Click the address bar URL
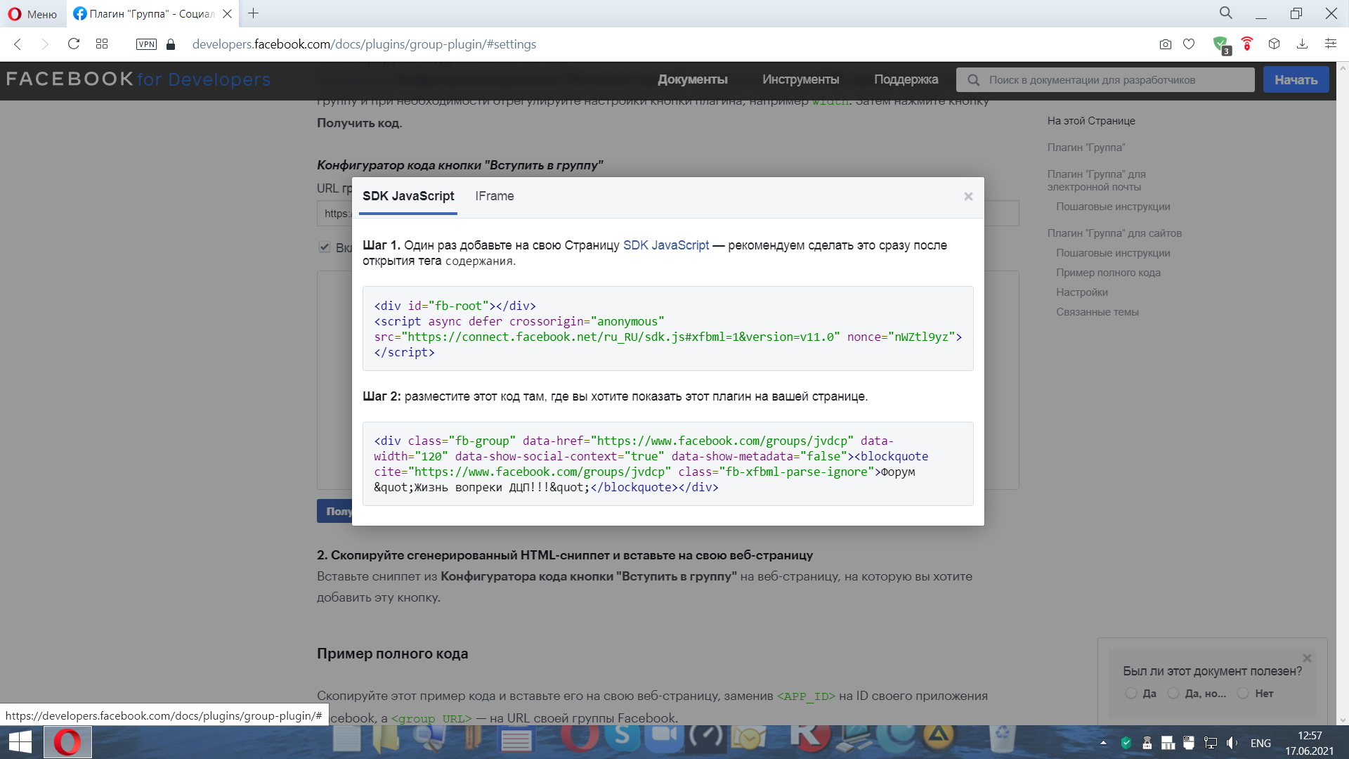 364,44
